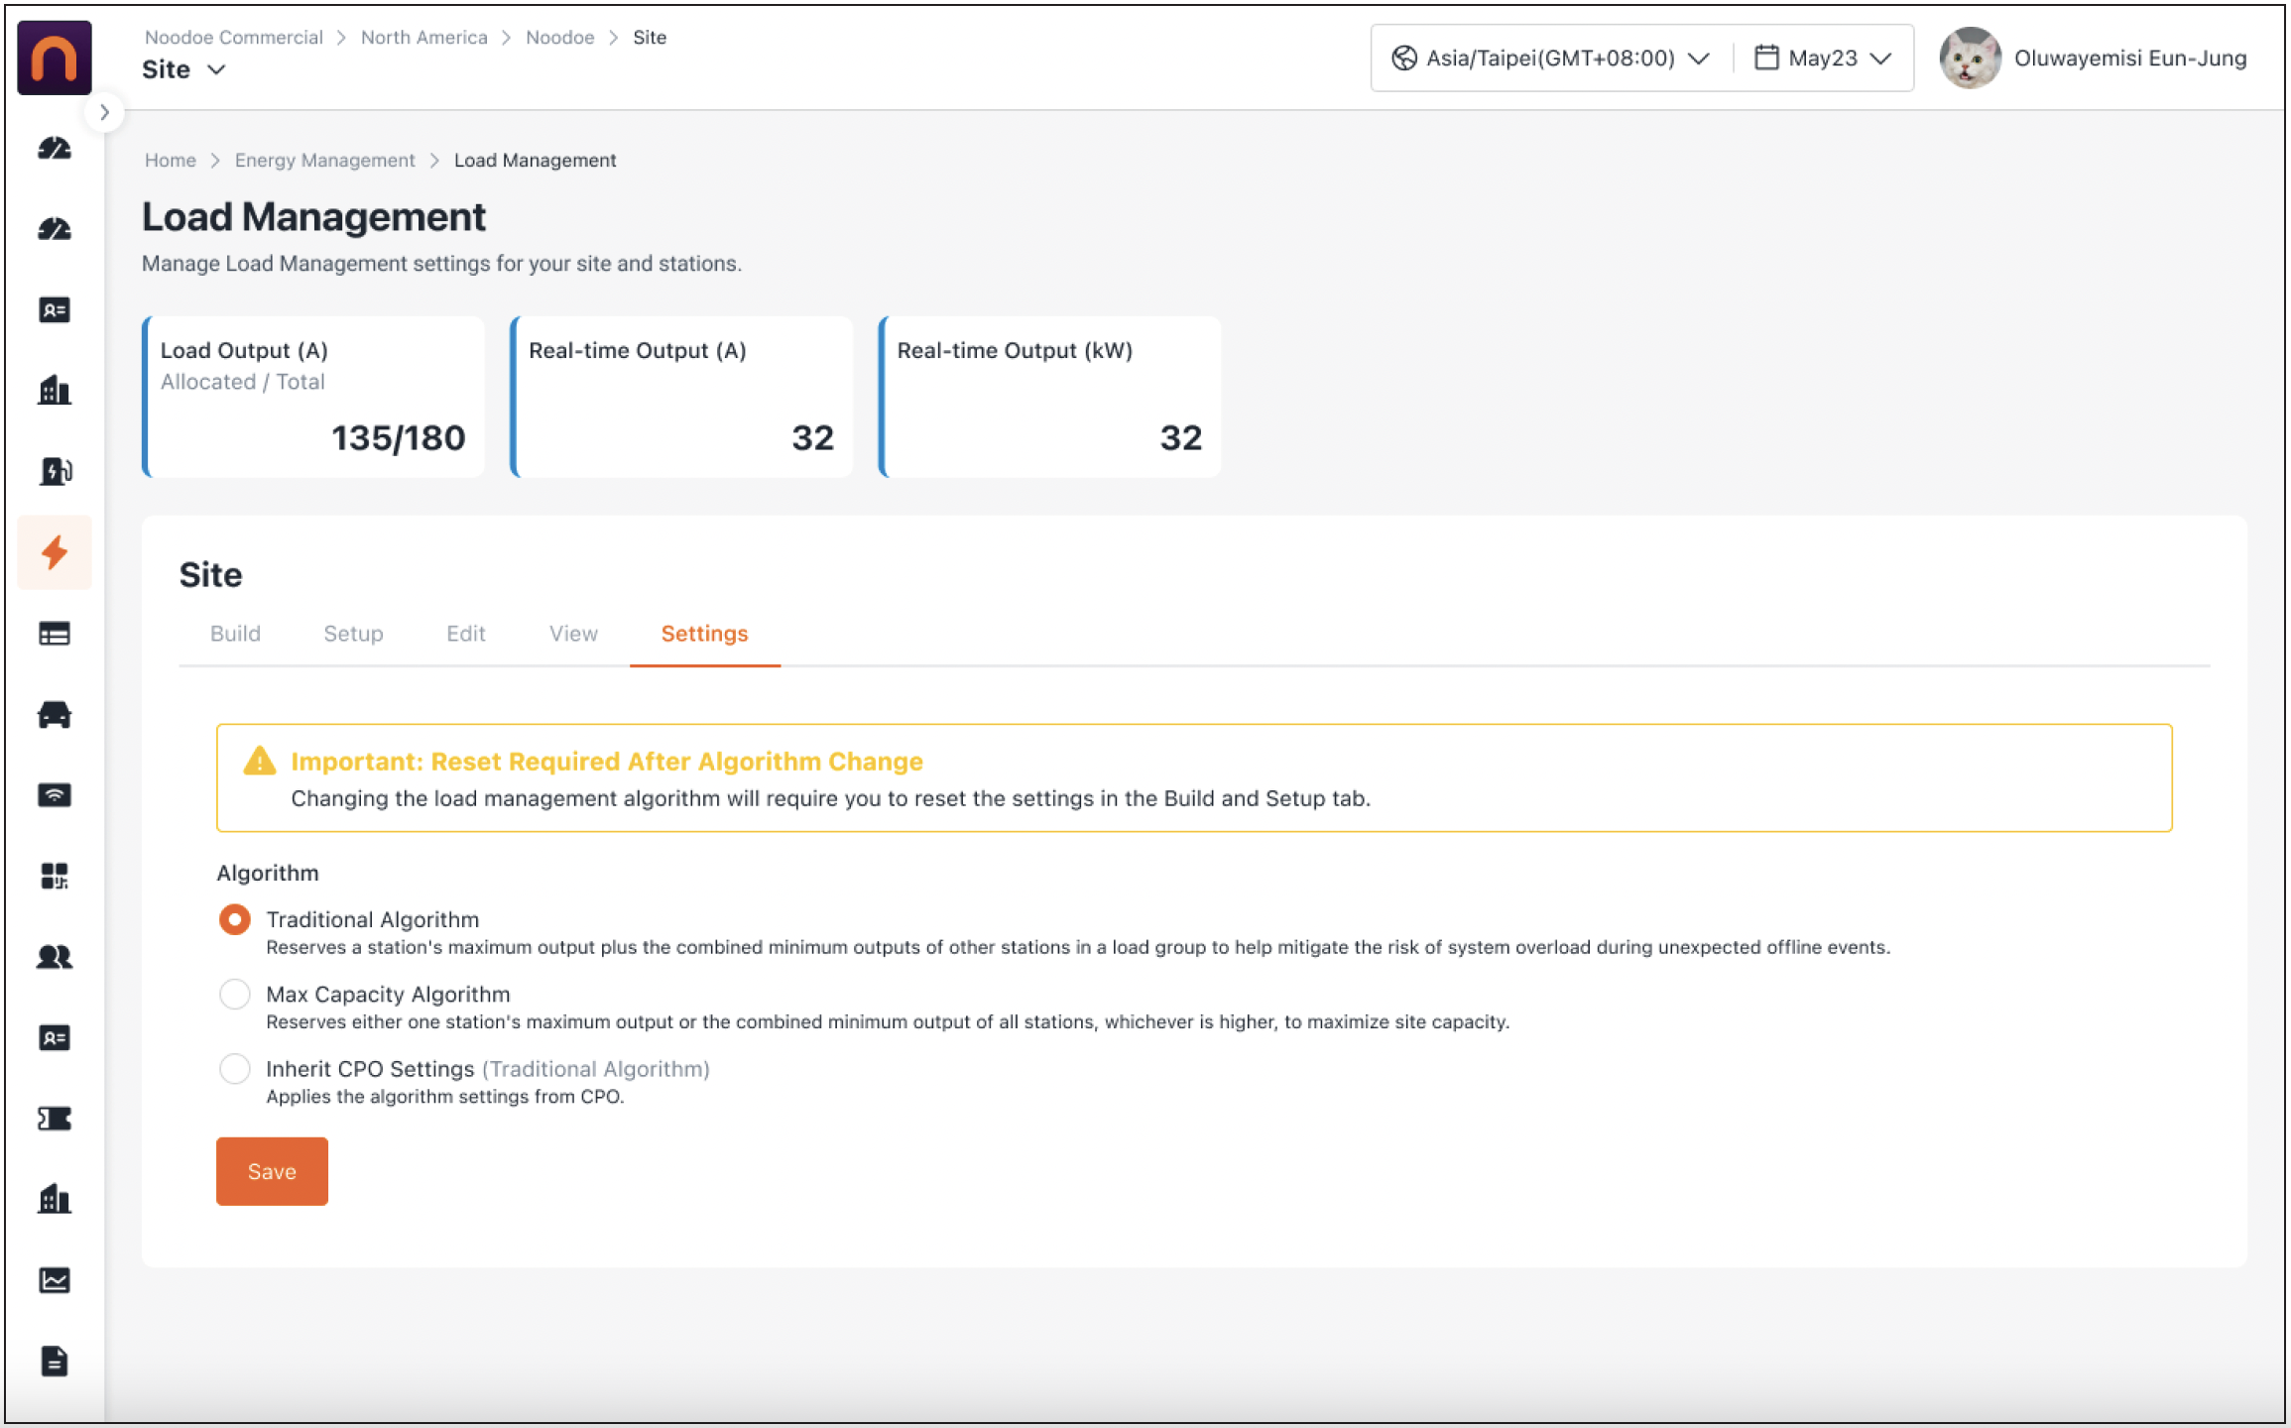
Task: Switch to the Build tab
Action: pyautogui.click(x=235, y=634)
